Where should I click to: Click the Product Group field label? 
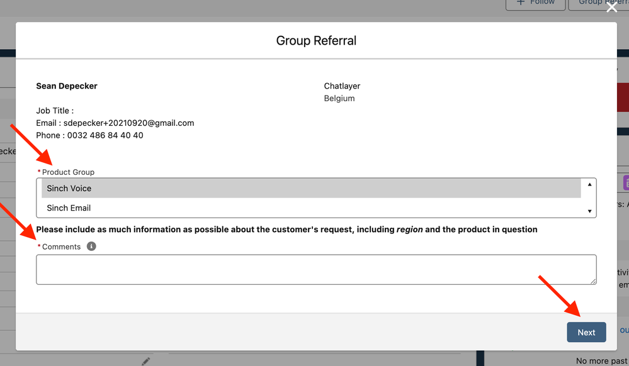click(x=68, y=172)
